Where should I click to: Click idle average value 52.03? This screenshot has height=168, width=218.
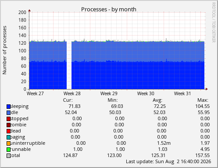pos(160,112)
